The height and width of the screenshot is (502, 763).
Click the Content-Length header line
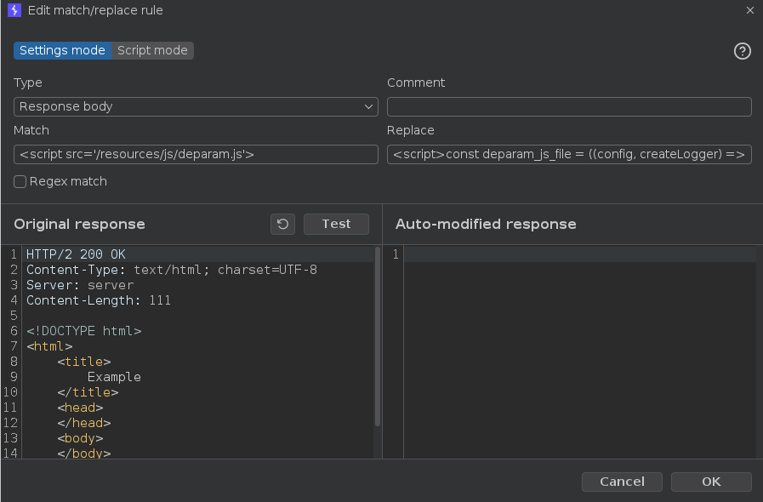click(99, 300)
